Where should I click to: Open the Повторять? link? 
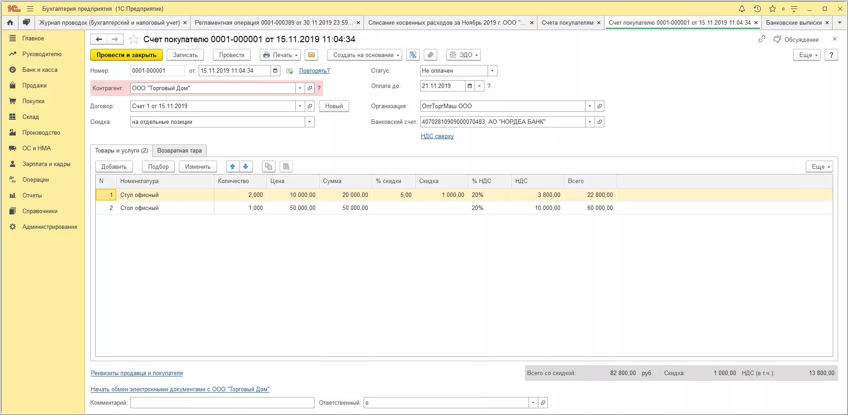[315, 70]
